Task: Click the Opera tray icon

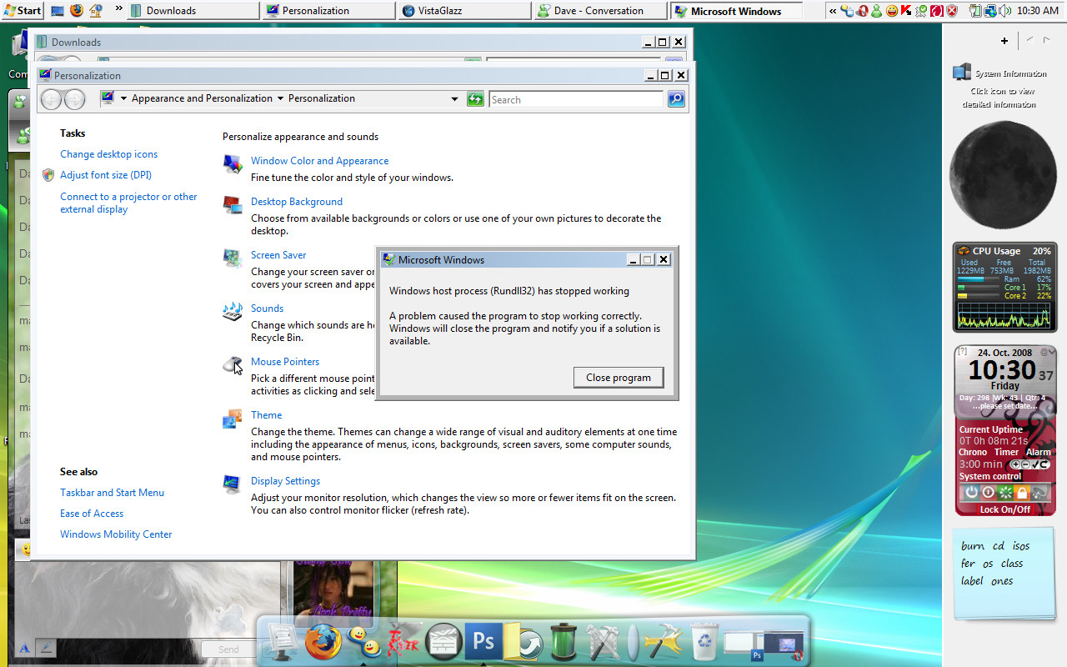Action: (862, 11)
